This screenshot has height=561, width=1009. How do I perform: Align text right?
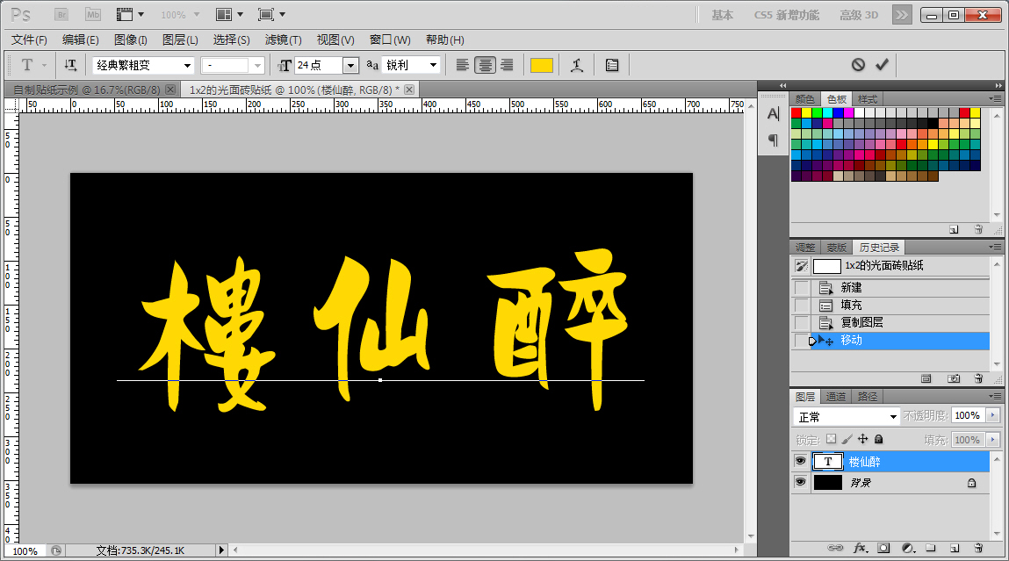click(x=507, y=65)
